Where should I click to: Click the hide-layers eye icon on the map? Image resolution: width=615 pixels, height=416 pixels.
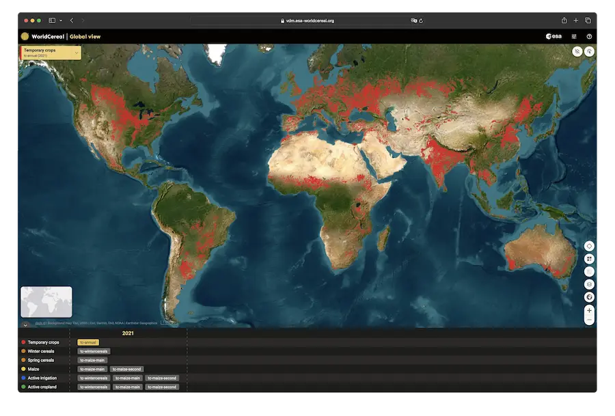[x=577, y=51]
